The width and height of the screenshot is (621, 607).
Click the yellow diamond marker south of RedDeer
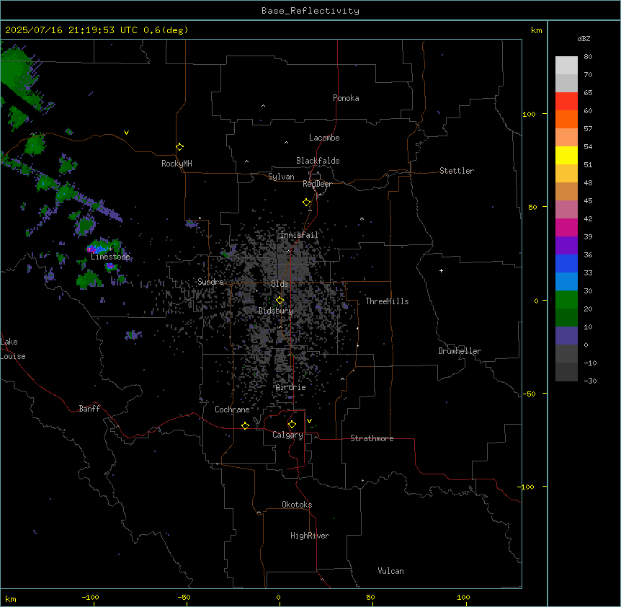coord(307,203)
